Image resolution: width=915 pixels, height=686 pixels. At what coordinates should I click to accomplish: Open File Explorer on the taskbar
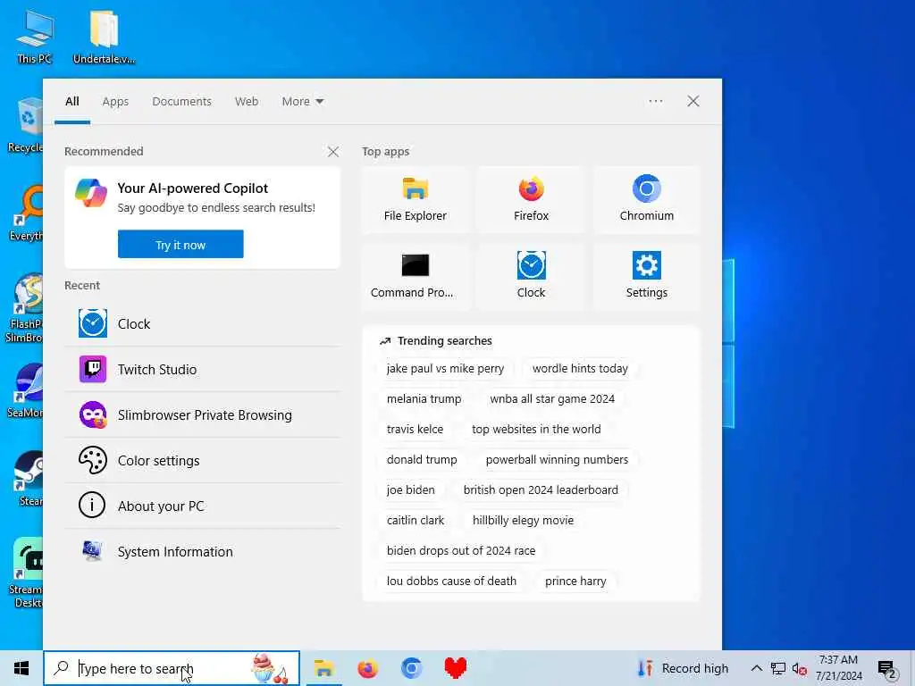323,668
